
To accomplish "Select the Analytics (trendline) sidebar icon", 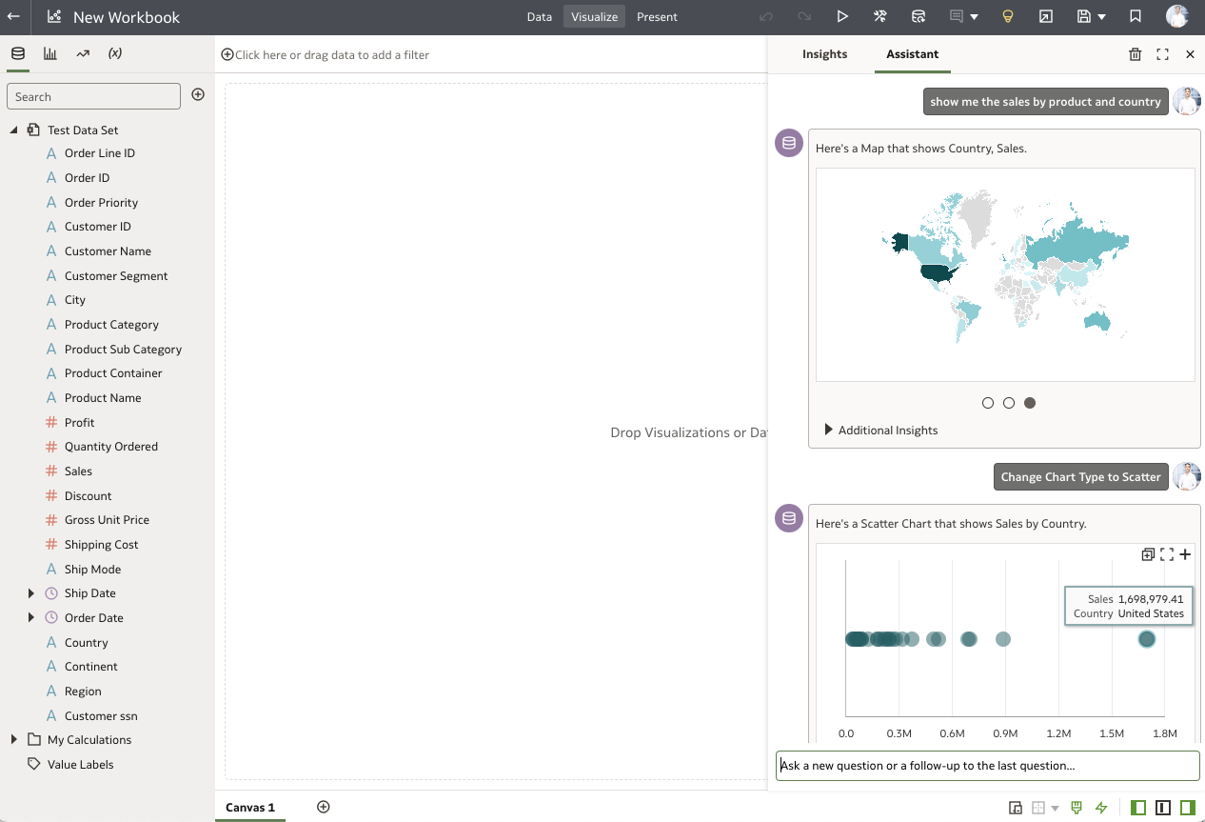I will click(82, 53).
